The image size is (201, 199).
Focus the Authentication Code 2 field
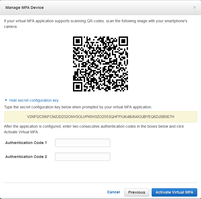(x=83, y=157)
